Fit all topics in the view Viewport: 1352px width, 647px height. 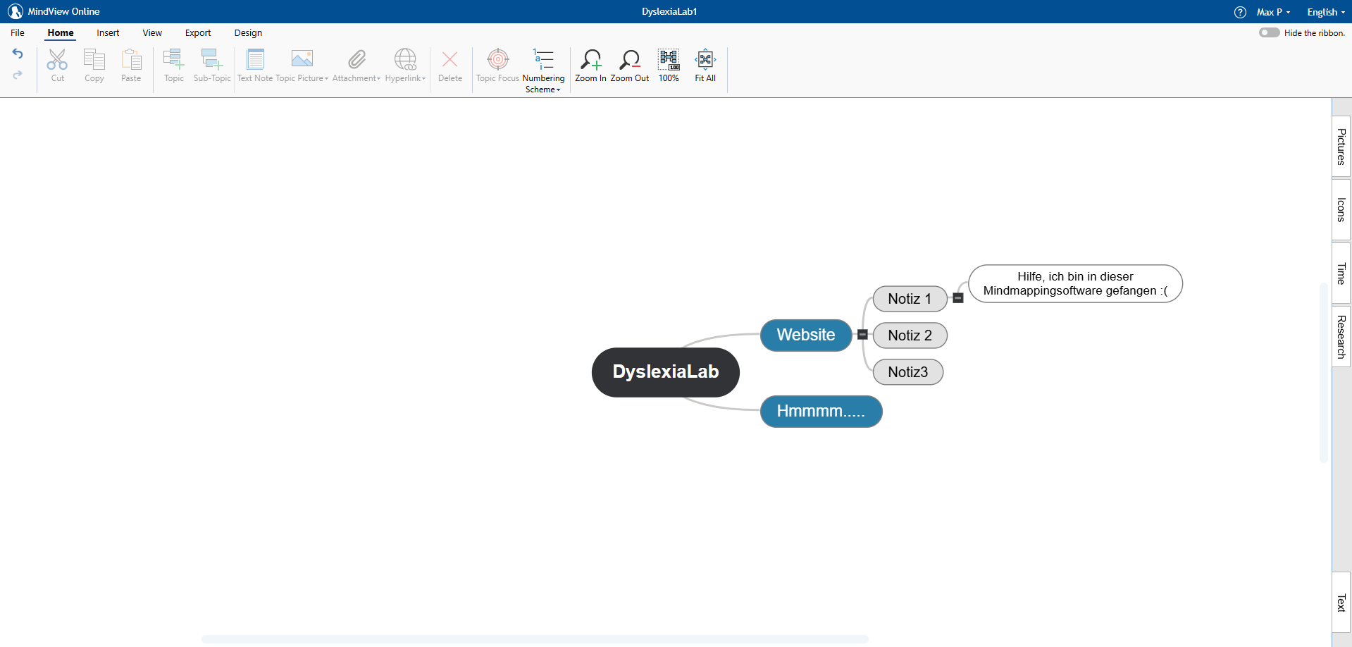(705, 66)
